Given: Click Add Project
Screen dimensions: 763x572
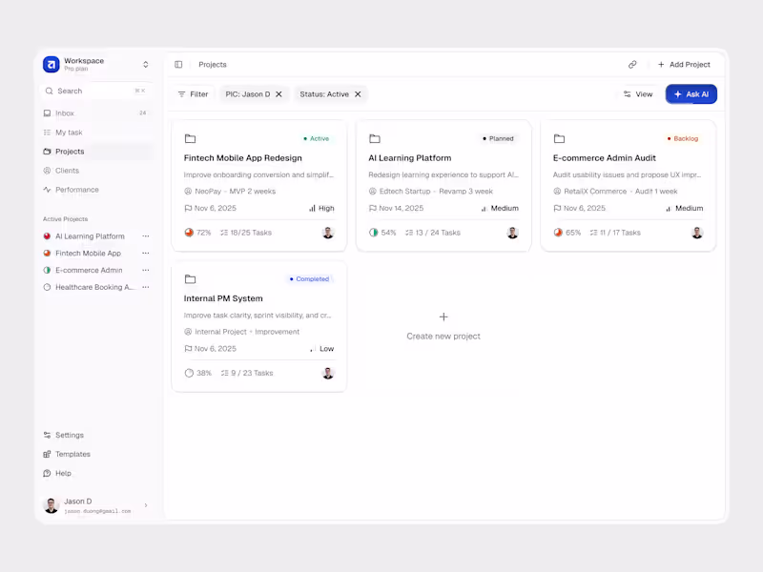Looking at the screenshot, I should tap(685, 64).
